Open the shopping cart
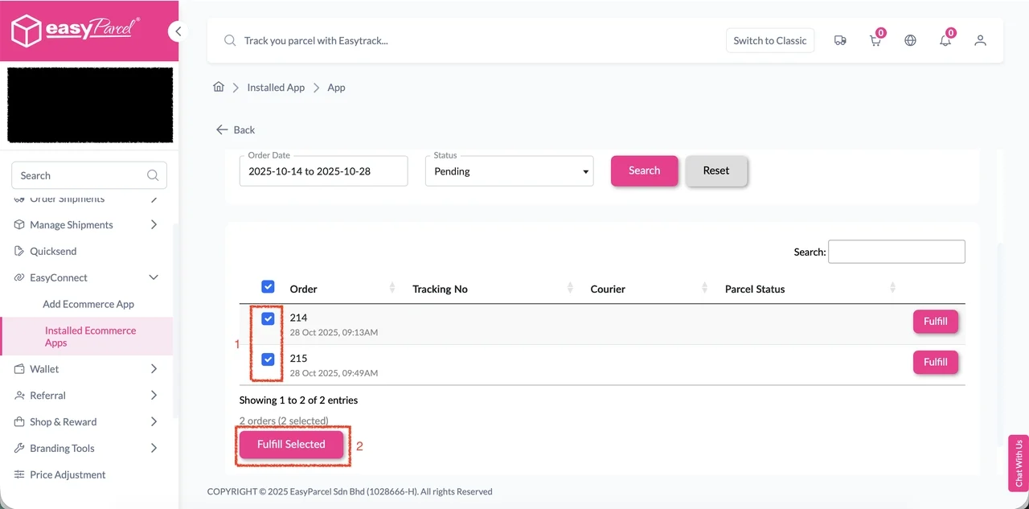This screenshot has width=1029, height=509. [875, 40]
